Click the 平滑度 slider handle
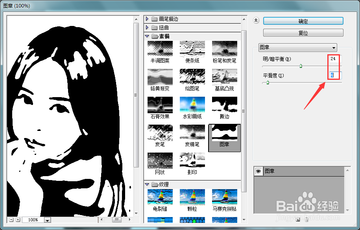 tap(268, 83)
